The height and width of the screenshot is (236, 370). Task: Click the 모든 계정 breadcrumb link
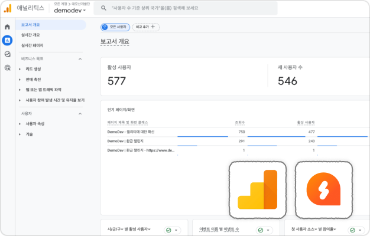click(61, 4)
